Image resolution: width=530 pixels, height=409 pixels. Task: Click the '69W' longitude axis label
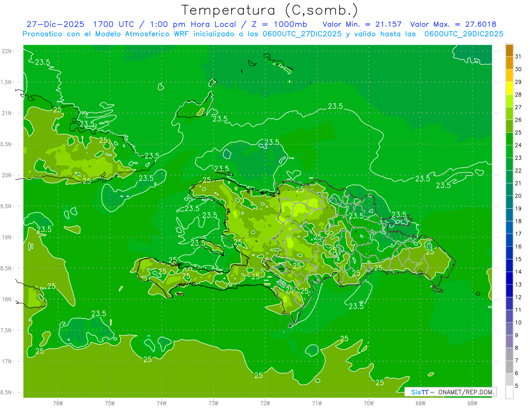coord(420,403)
